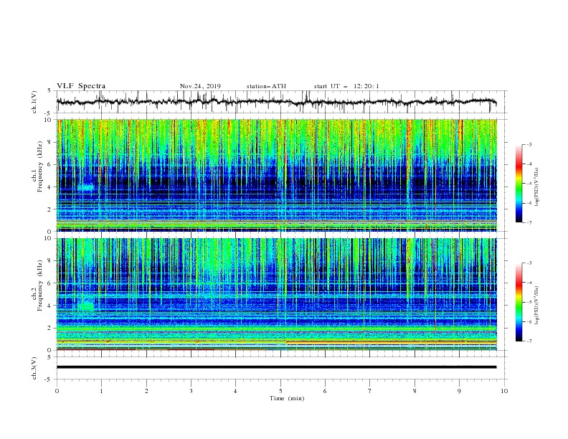This screenshot has width=568, height=439.
Task: Click the ch.2 spectrogram panel
Action: [x=277, y=294]
